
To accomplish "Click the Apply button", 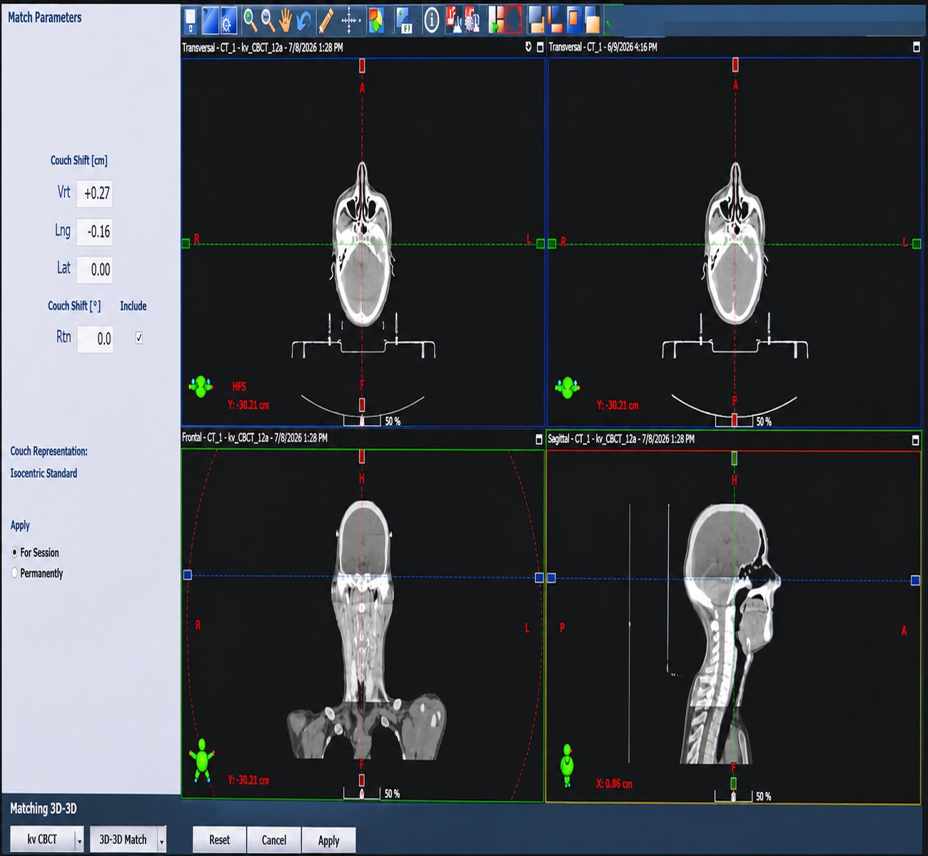I will 328,840.
